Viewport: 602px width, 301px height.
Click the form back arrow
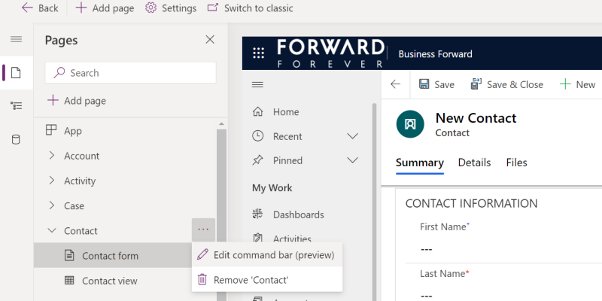396,84
